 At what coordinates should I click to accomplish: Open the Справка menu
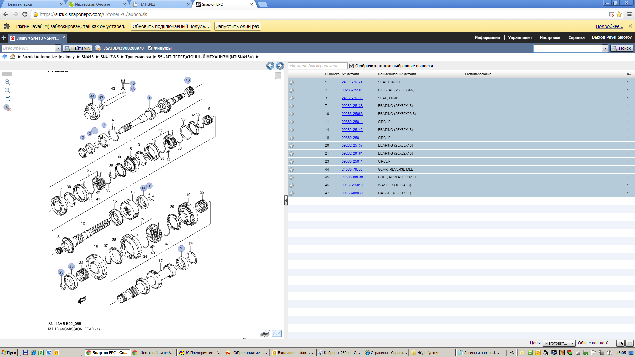point(576,38)
